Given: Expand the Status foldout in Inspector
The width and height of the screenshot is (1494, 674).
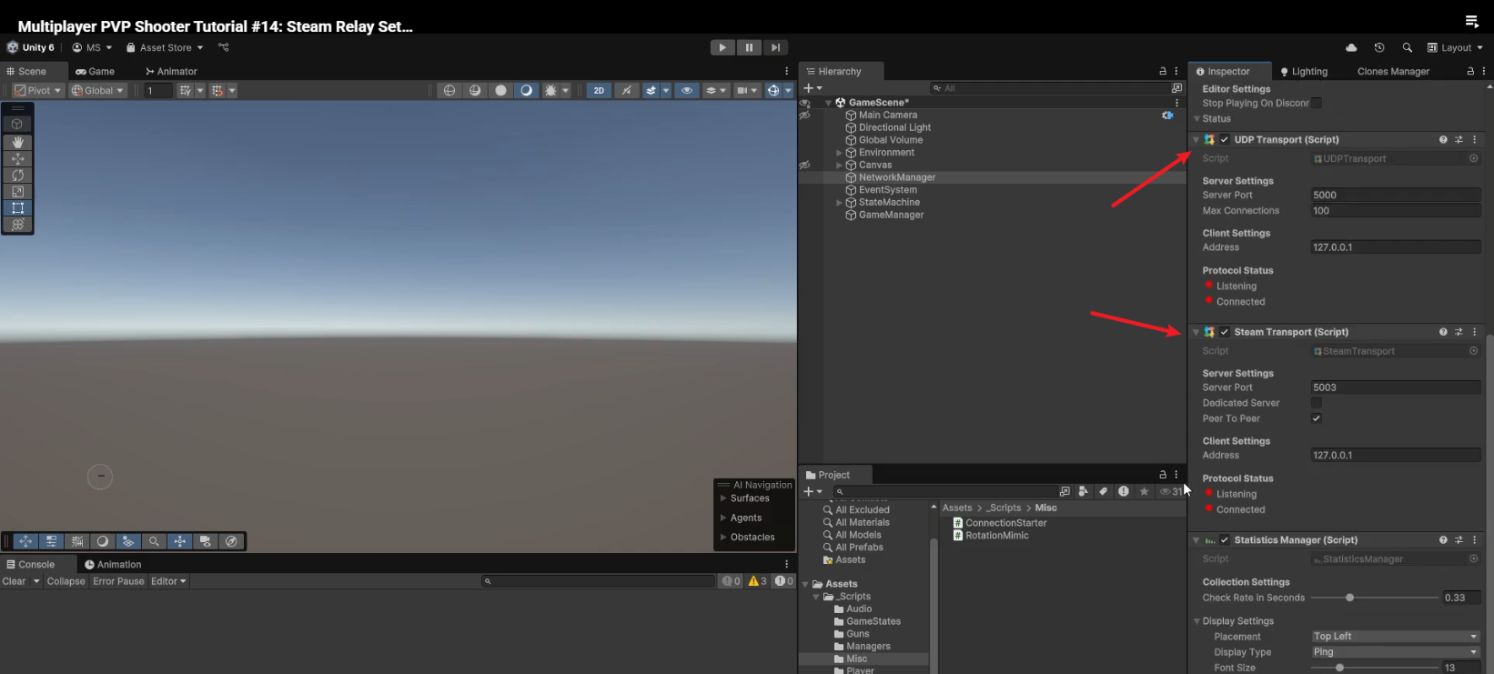Looking at the screenshot, I should (x=1196, y=119).
